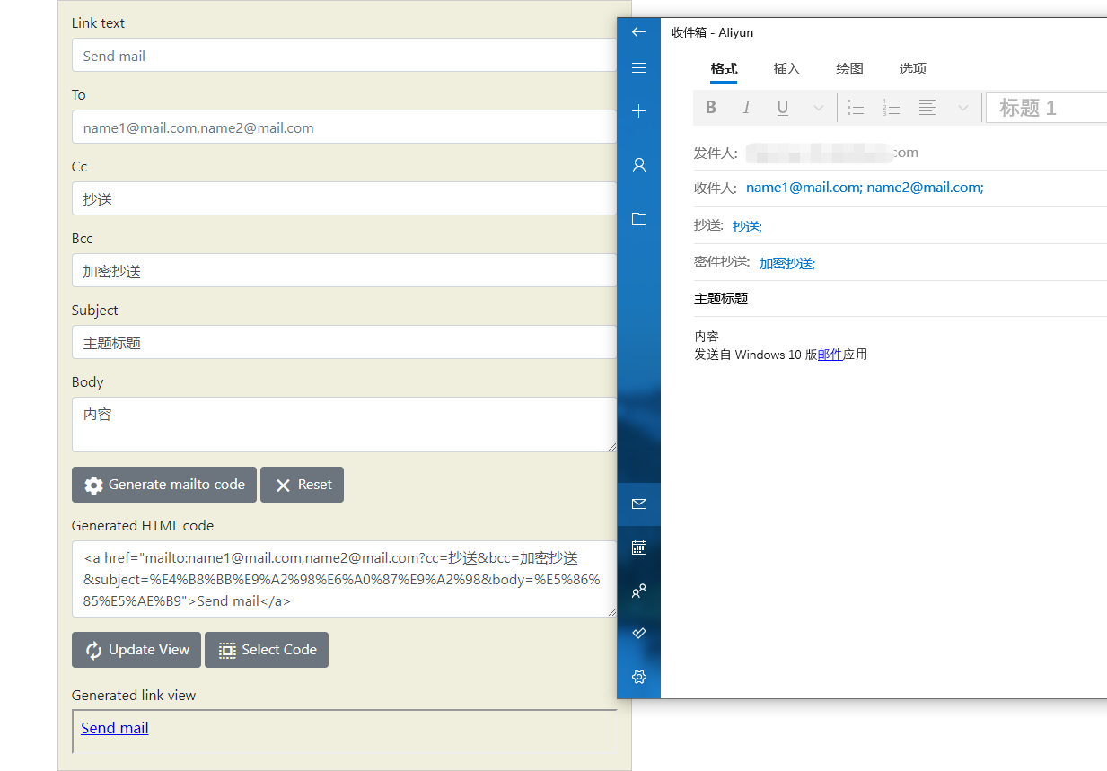Switch to Calendar in the sidebar
The width and height of the screenshot is (1107, 771).
(x=638, y=547)
